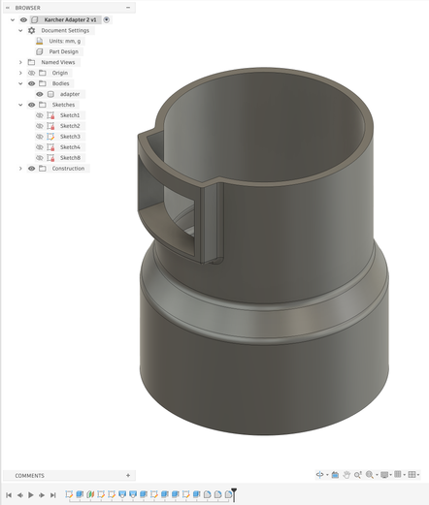Hide the Bodies folder
Viewport: 429px width, 505px height.
[31, 83]
